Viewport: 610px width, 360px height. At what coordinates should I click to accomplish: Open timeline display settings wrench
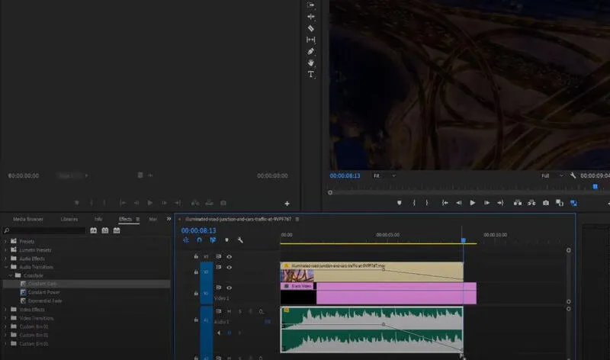[x=240, y=240]
